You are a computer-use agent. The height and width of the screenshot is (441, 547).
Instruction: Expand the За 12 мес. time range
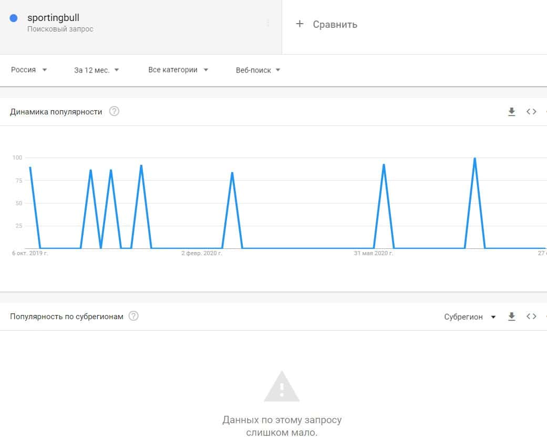(97, 70)
